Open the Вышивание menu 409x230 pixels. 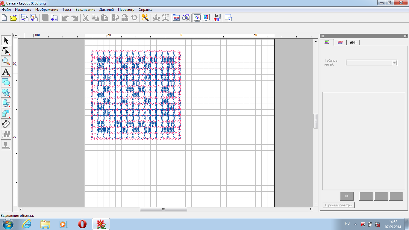(x=85, y=10)
